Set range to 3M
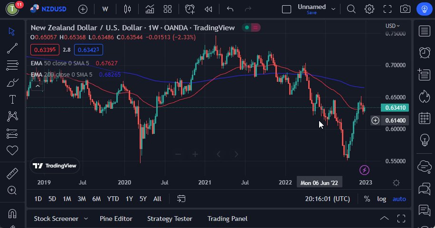 click(82, 199)
